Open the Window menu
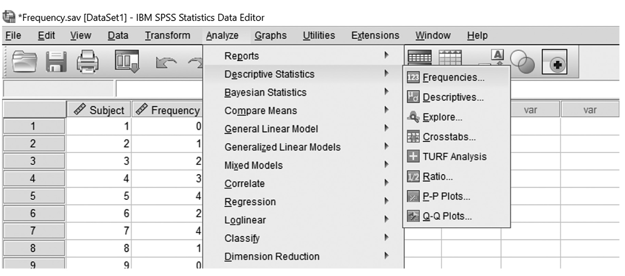This screenshot has height=276, width=625. (433, 35)
